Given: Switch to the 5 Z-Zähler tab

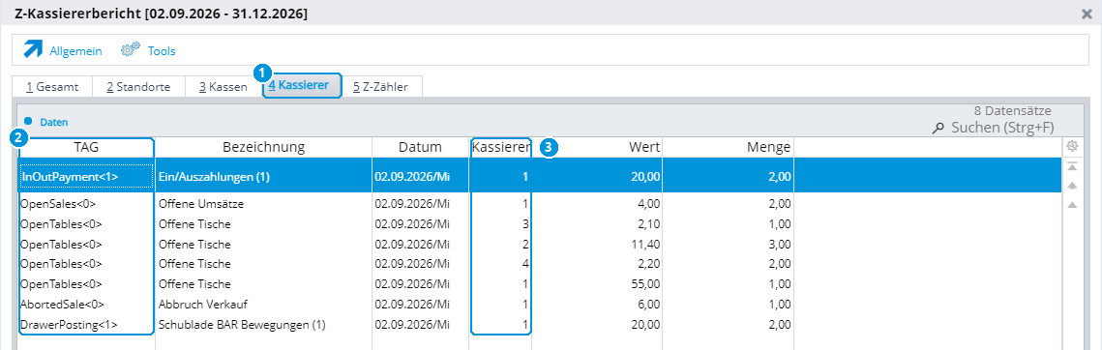Looking at the screenshot, I should pos(380,87).
